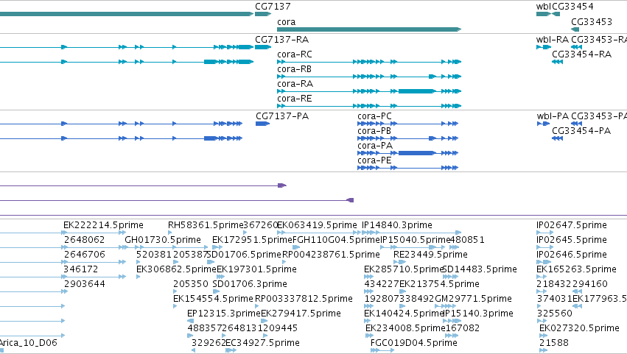
Task: Click the CG7137 gene label
Action: 273,7
